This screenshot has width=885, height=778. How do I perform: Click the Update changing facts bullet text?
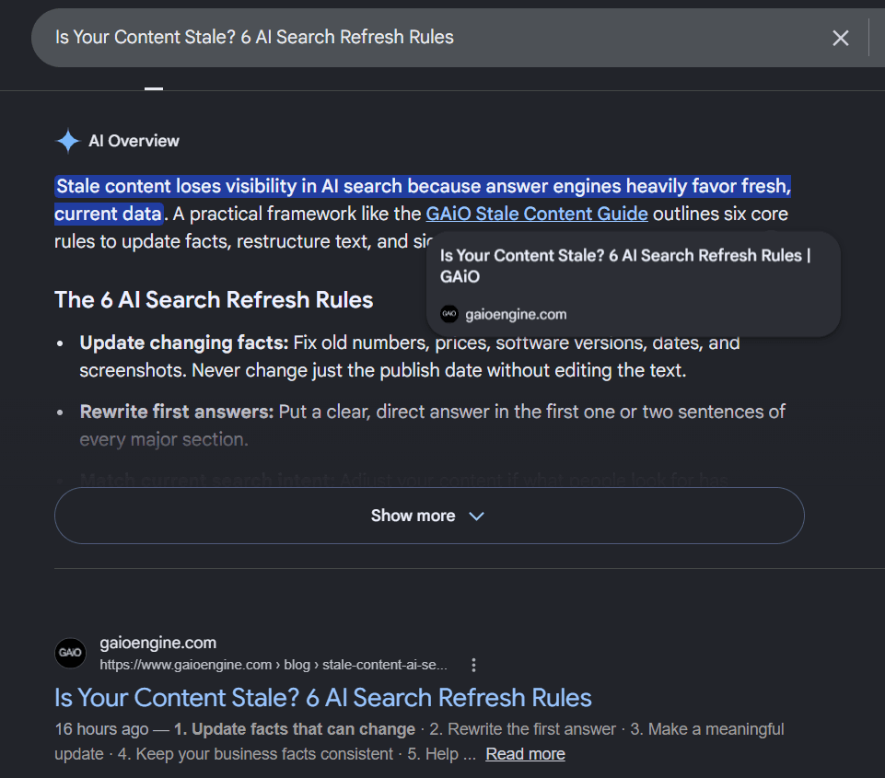[x=409, y=356]
